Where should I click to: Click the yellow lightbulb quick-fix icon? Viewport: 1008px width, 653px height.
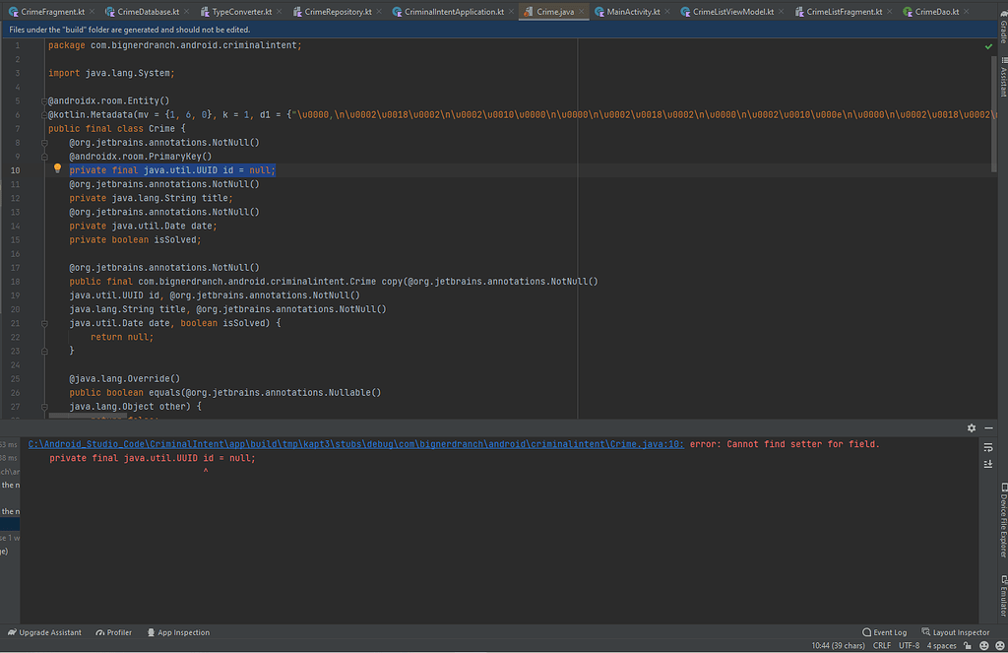pos(57,169)
